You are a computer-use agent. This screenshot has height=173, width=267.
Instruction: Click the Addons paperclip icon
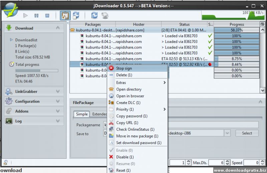[x=9, y=111]
